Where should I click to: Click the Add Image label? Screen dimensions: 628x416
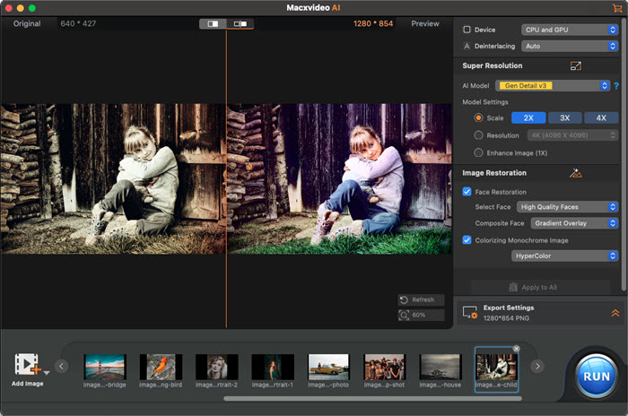pyautogui.click(x=27, y=384)
